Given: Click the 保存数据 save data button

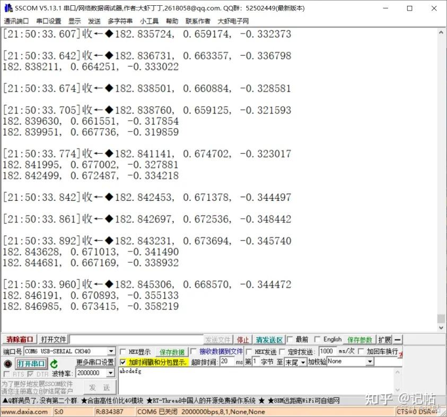Looking at the screenshot, I should click(x=171, y=352).
